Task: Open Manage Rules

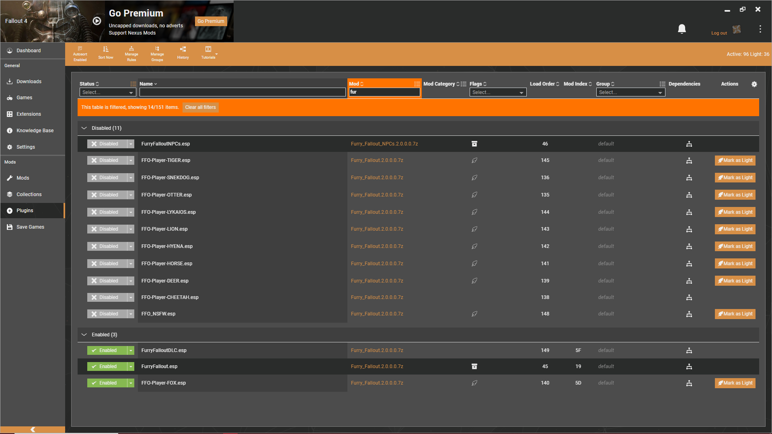Action: [x=131, y=54]
